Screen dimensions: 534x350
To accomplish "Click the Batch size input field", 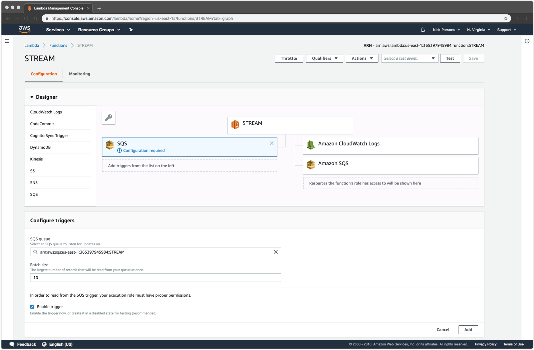I will [155, 278].
